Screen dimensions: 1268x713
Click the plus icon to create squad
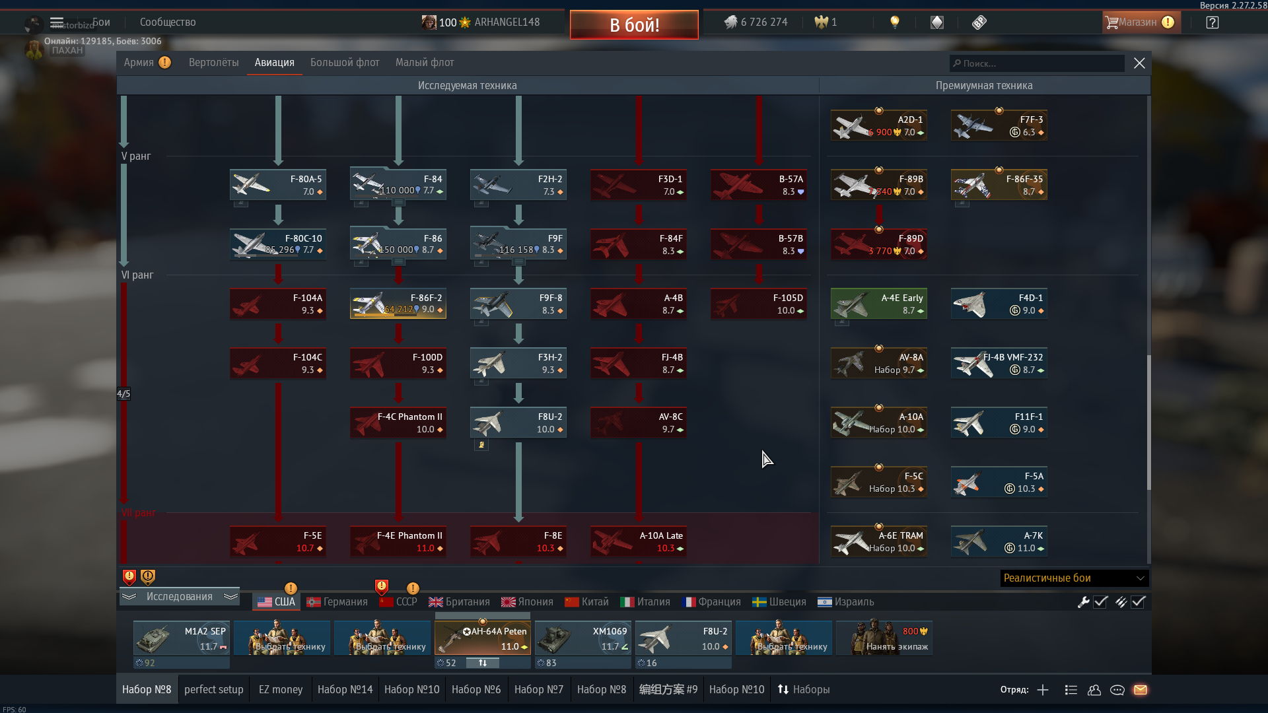click(1043, 690)
